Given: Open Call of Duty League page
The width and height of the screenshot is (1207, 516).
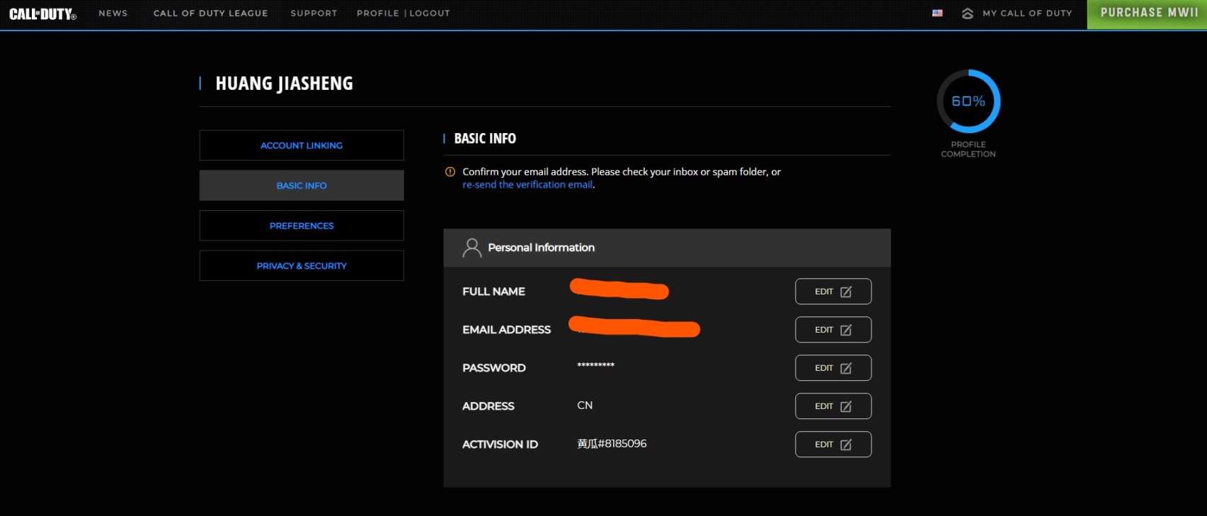Looking at the screenshot, I should [x=210, y=13].
